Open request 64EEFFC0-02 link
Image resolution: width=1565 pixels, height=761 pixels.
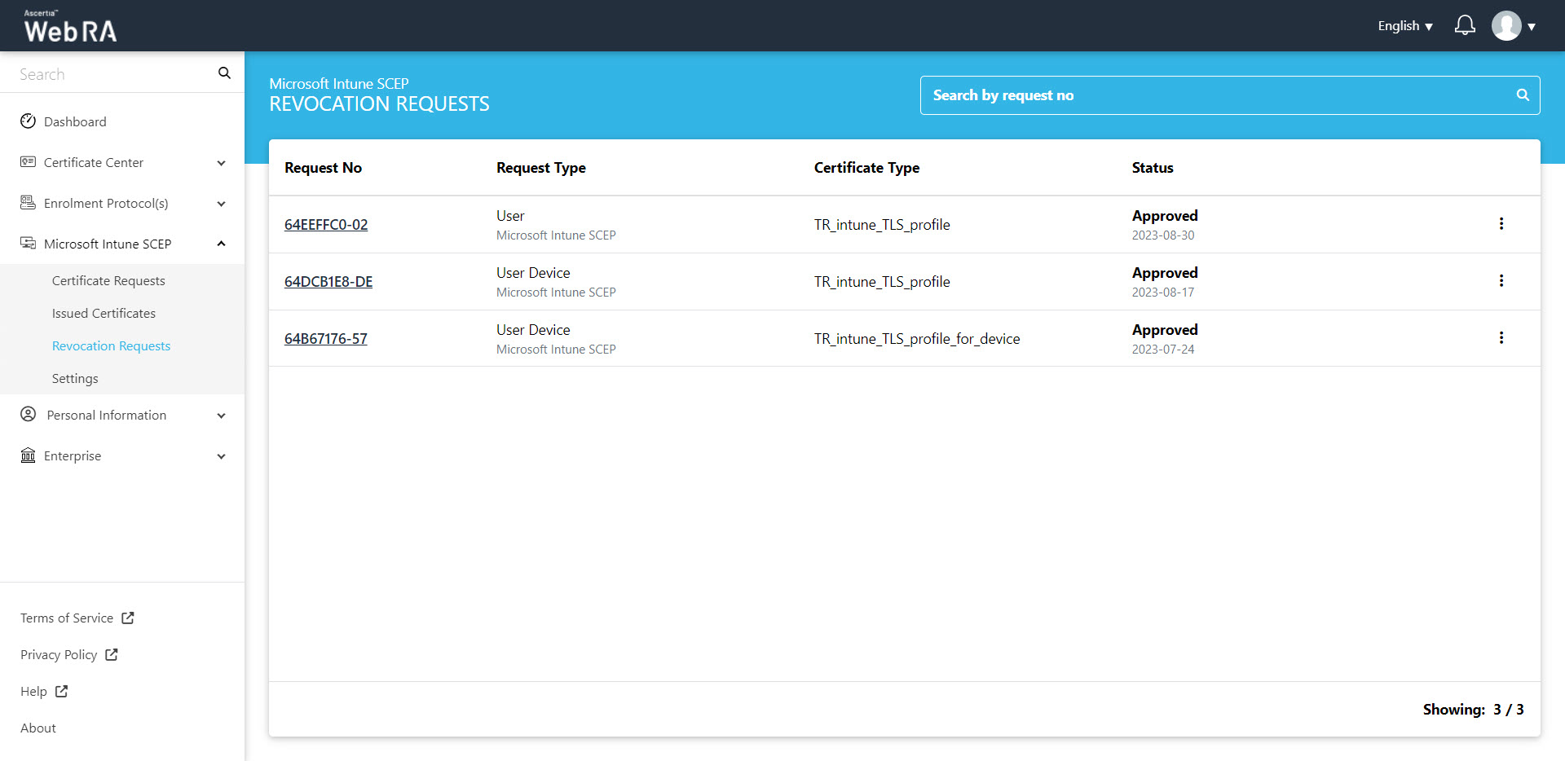tap(326, 225)
